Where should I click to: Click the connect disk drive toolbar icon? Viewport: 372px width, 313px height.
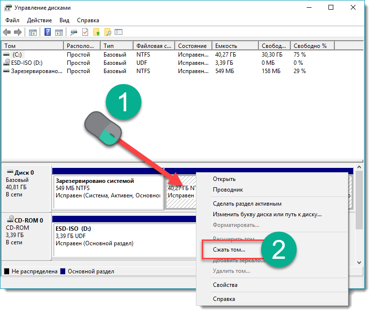point(74,32)
